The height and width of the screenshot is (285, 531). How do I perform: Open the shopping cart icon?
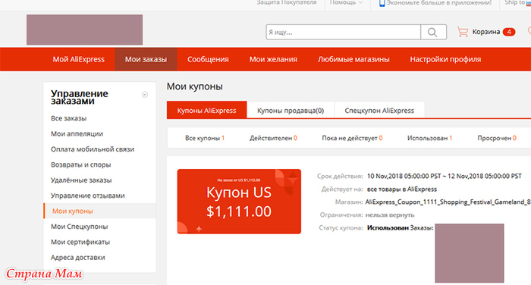pos(462,32)
